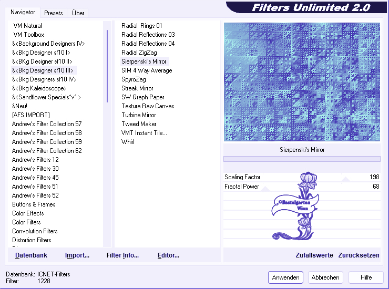Click Zufallswerte to randomize values

click(x=314, y=255)
